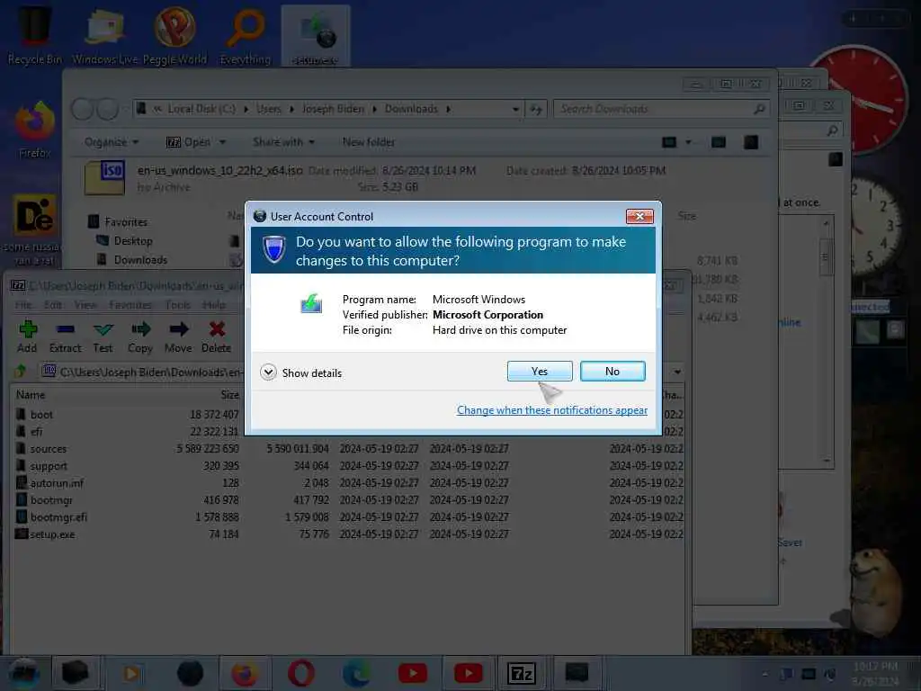Go up one folder in 7-Zip

tap(21, 372)
